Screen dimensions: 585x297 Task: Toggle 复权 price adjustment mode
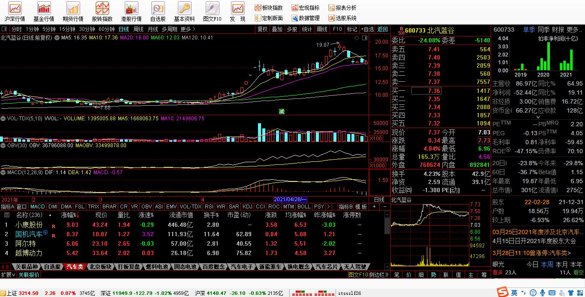click(x=262, y=29)
